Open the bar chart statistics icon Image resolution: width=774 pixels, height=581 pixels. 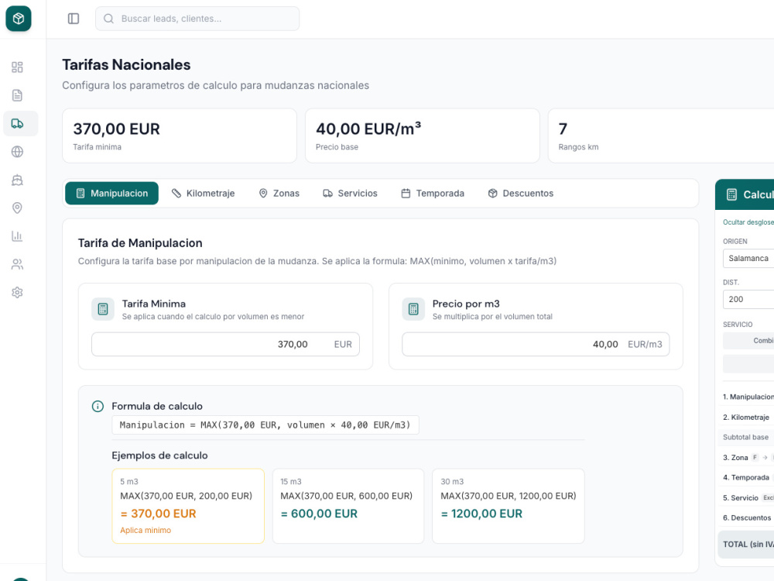(x=17, y=236)
